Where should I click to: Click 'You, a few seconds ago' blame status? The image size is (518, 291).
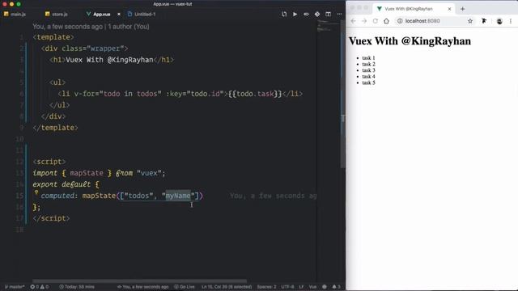pyautogui.click(x=142, y=287)
